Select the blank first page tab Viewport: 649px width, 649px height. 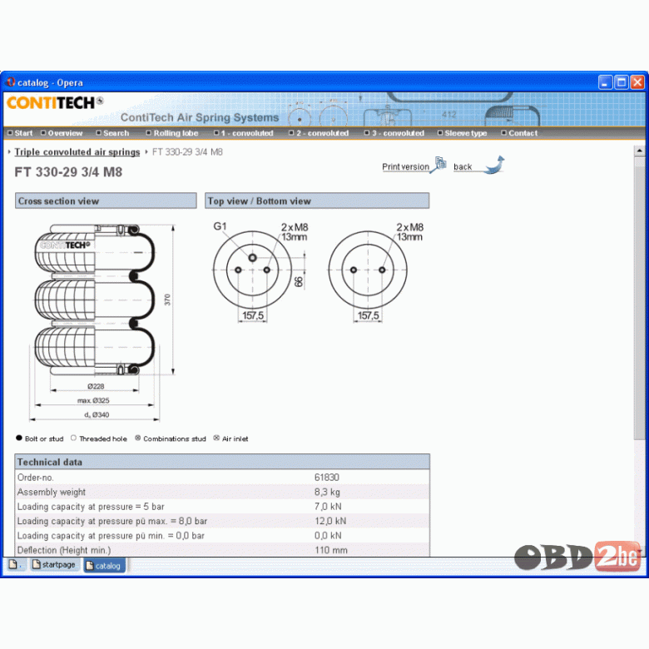click(x=15, y=565)
